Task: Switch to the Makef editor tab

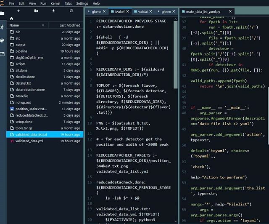Action: [120, 11]
